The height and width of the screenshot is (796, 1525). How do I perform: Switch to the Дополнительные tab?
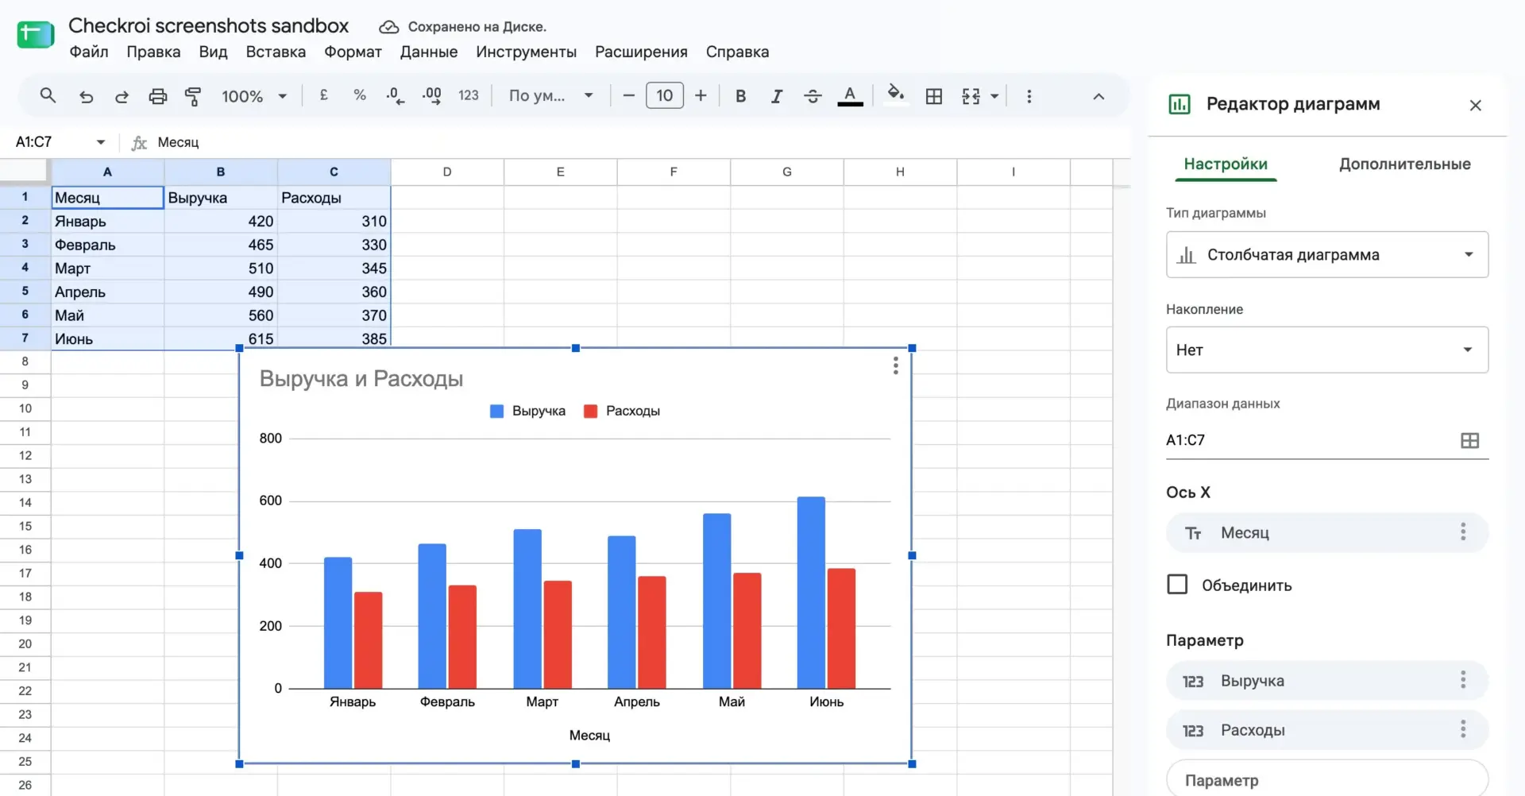click(x=1404, y=164)
